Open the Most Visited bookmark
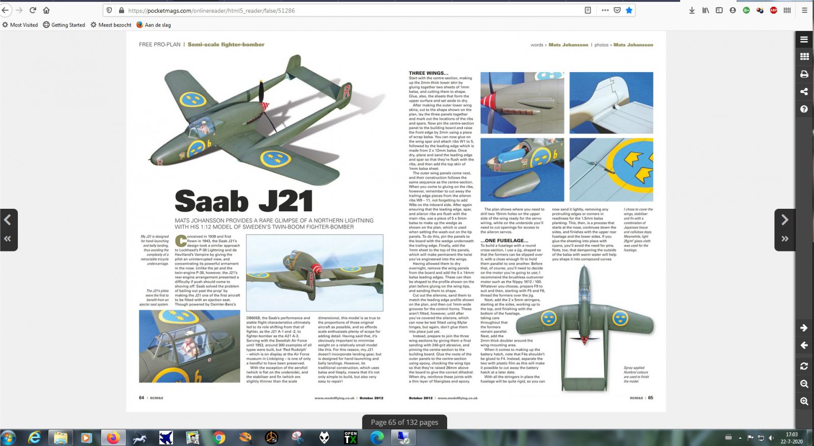This screenshot has height=446, width=814. point(20,25)
